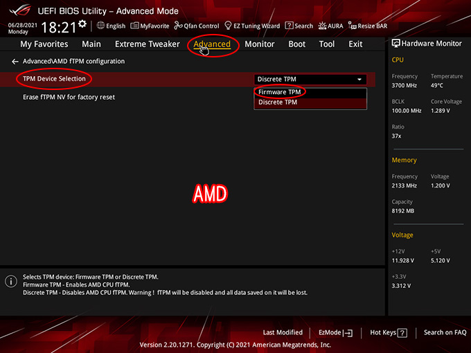Click the 18:21 clock display
The width and height of the screenshot is (471, 353).
point(59,27)
